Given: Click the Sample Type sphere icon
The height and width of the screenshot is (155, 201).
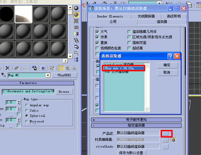Looking at the screenshot, I should pos(76,8).
